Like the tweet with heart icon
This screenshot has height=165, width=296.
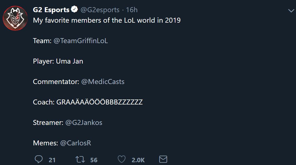click(x=121, y=159)
